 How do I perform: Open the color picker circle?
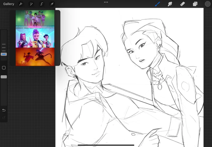pyautogui.click(x=208, y=4)
